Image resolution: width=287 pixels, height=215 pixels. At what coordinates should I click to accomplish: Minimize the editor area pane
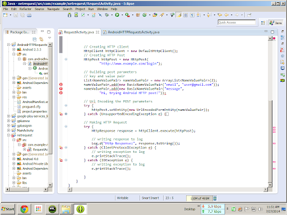(x=266, y=31)
